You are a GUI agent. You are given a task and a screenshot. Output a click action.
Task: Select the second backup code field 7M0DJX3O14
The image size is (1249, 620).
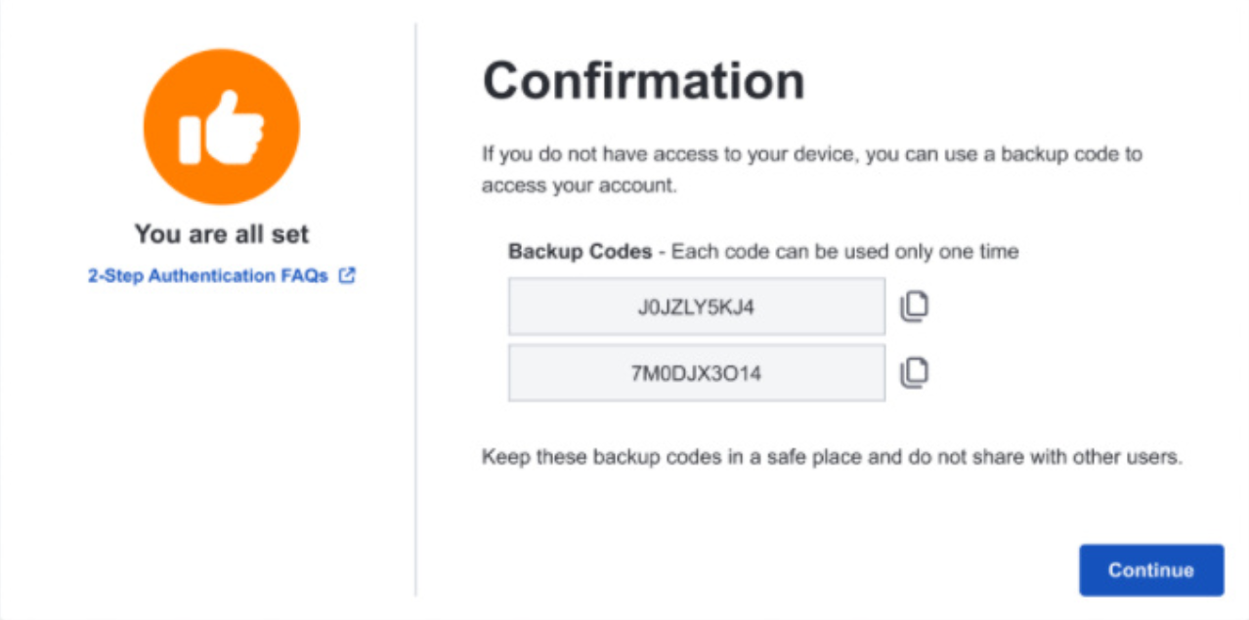click(697, 372)
